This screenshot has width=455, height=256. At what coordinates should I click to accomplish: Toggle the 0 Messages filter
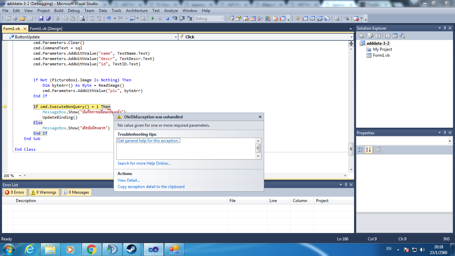click(x=76, y=192)
